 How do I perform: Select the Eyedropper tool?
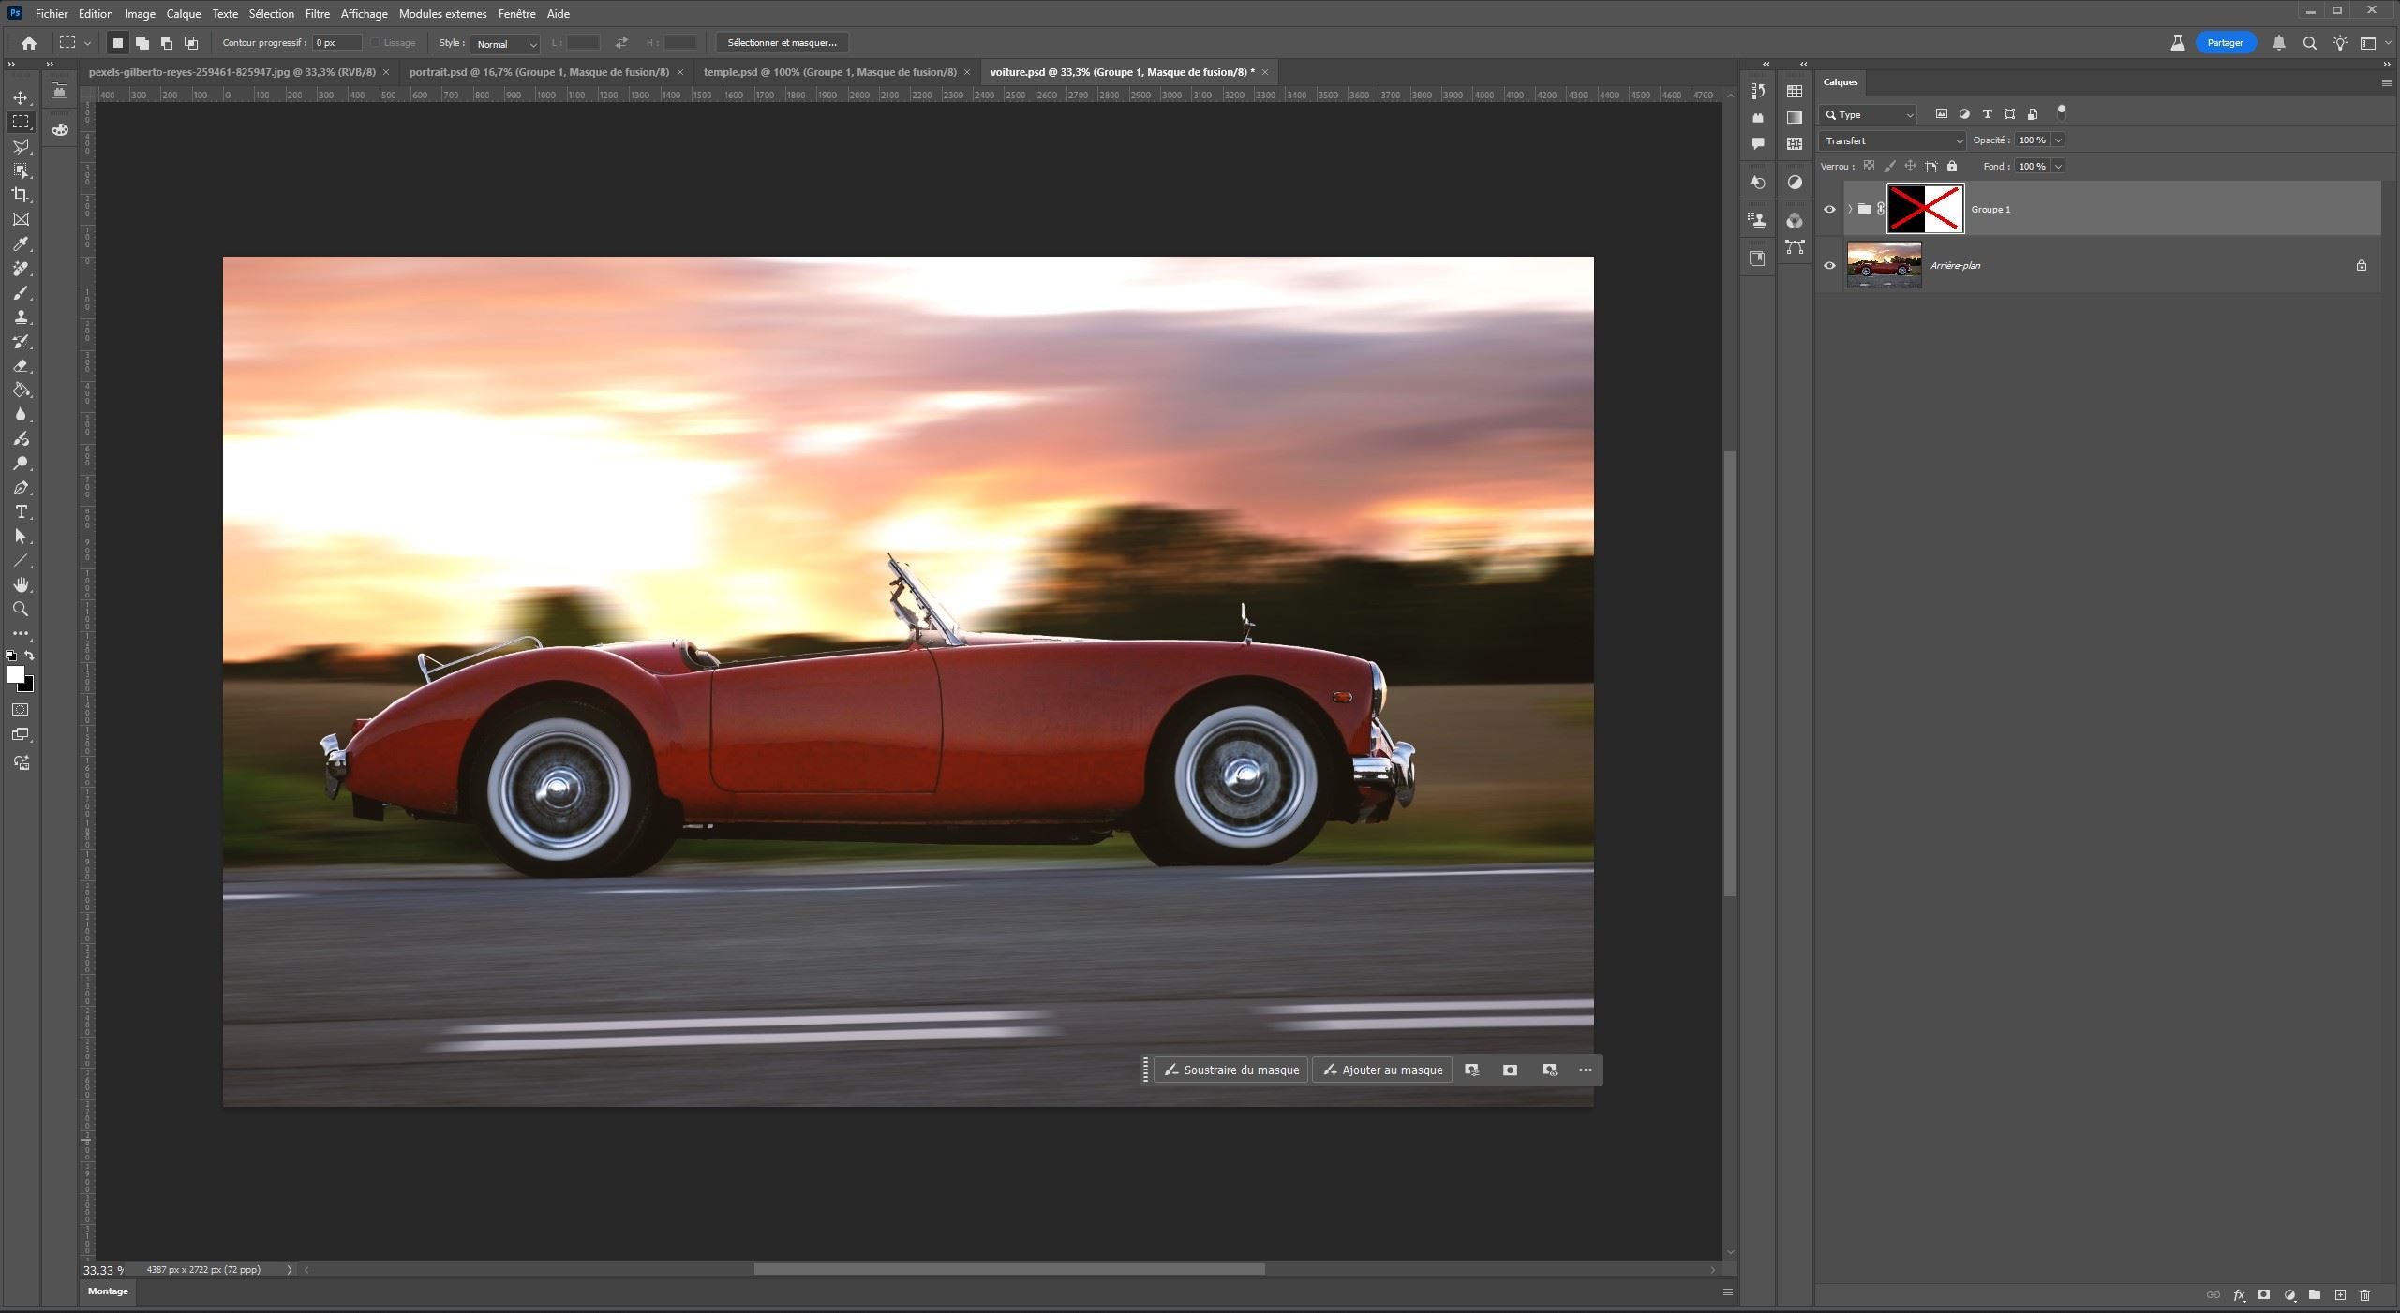coord(21,243)
